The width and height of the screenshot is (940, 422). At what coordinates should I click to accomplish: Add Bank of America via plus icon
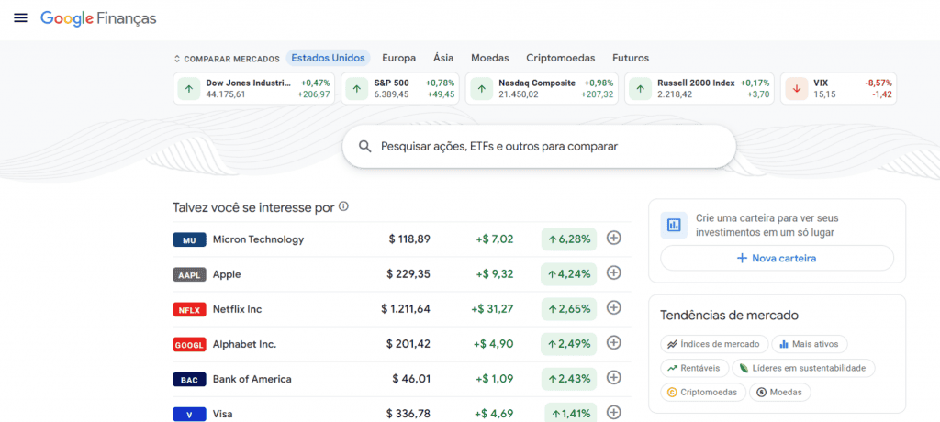pyautogui.click(x=614, y=378)
